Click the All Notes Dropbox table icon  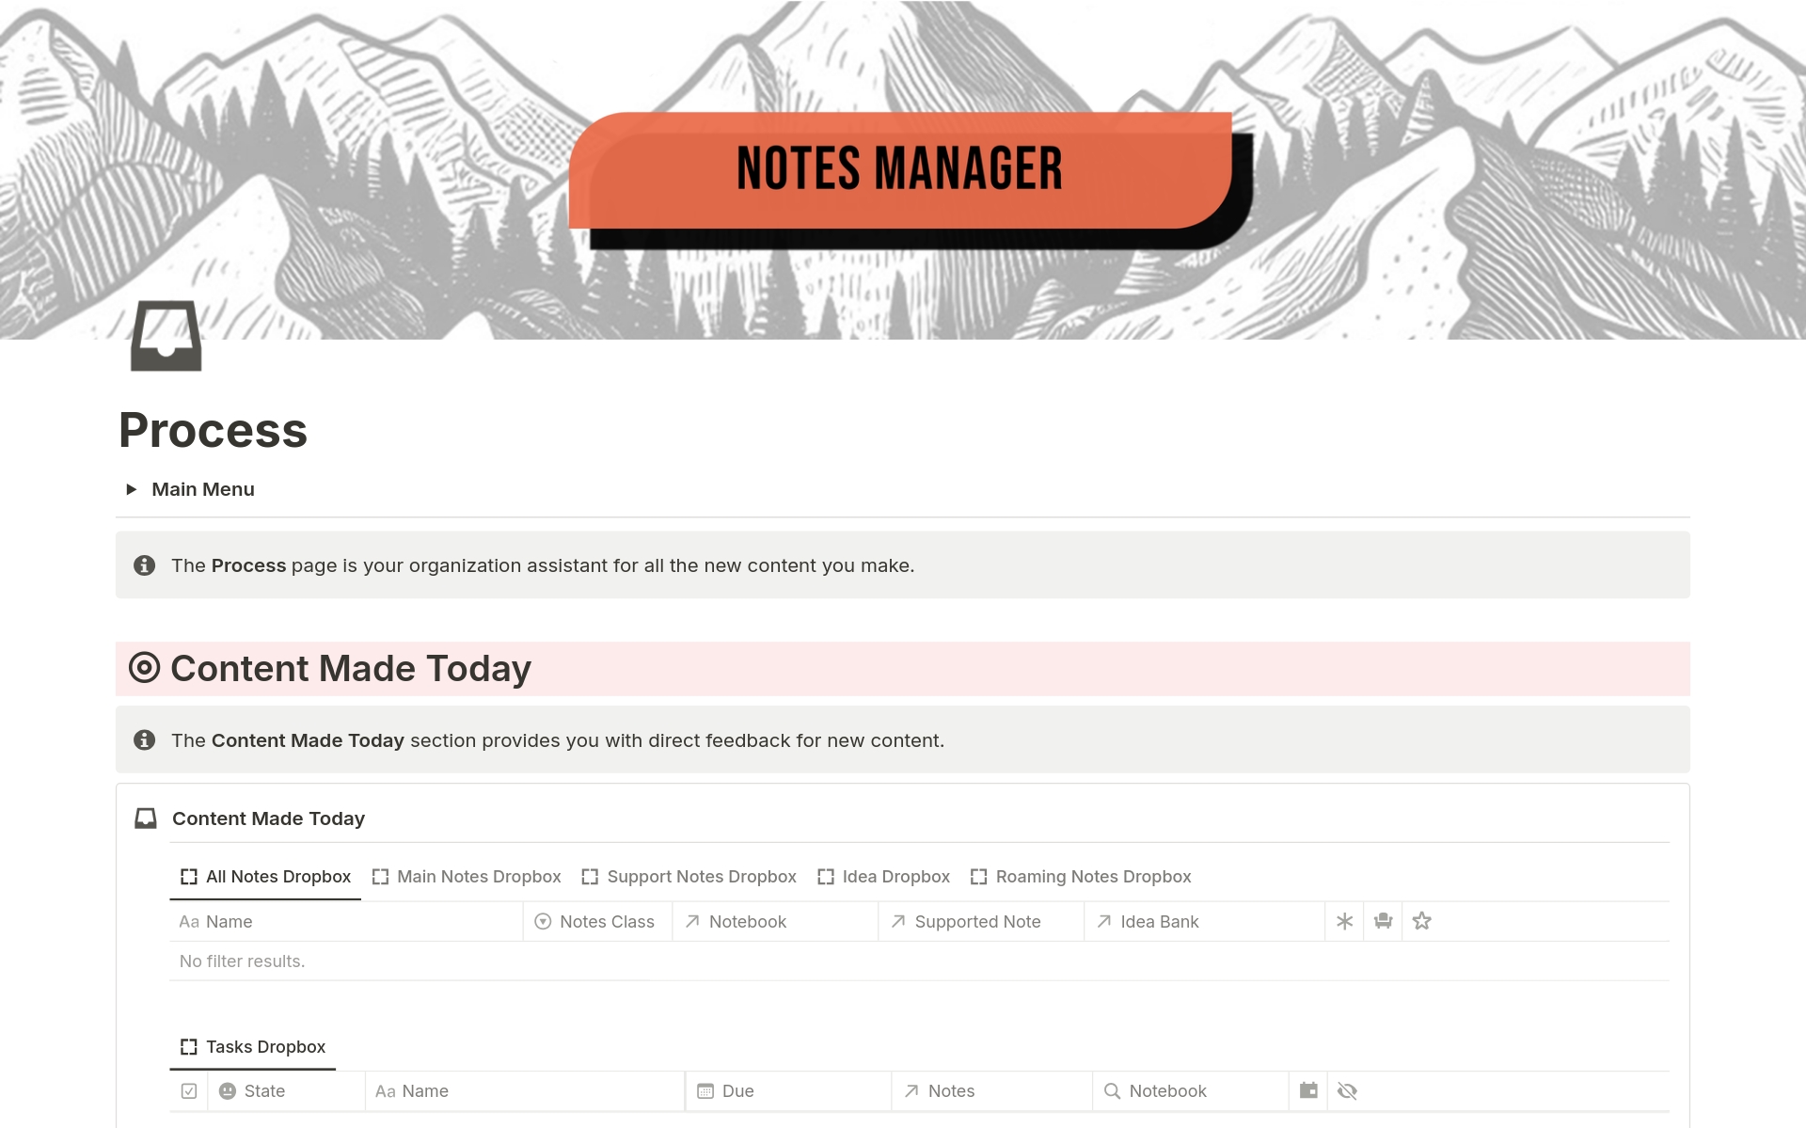coord(187,875)
